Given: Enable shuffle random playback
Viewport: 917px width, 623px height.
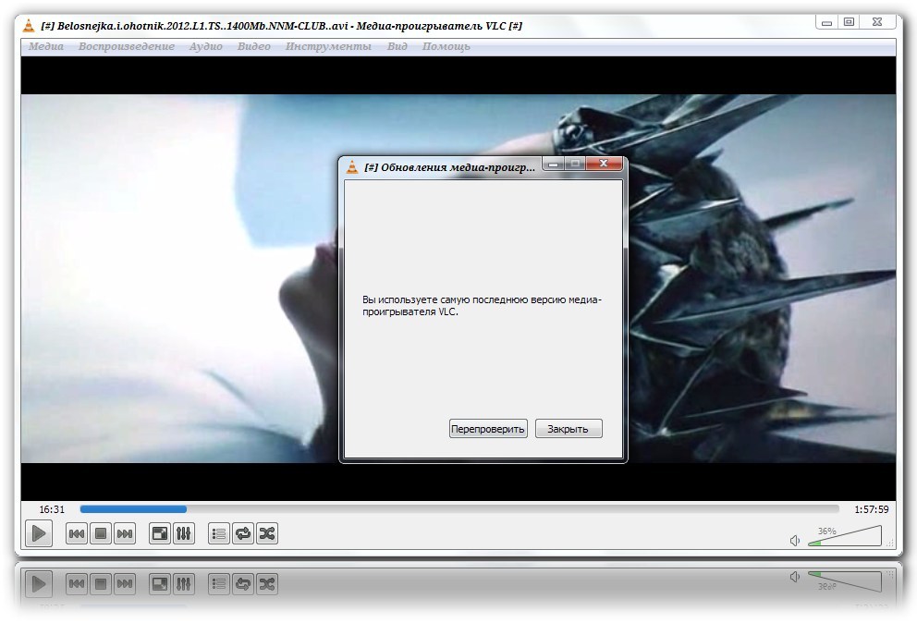Looking at the screenshot, I should coord(267,533).
